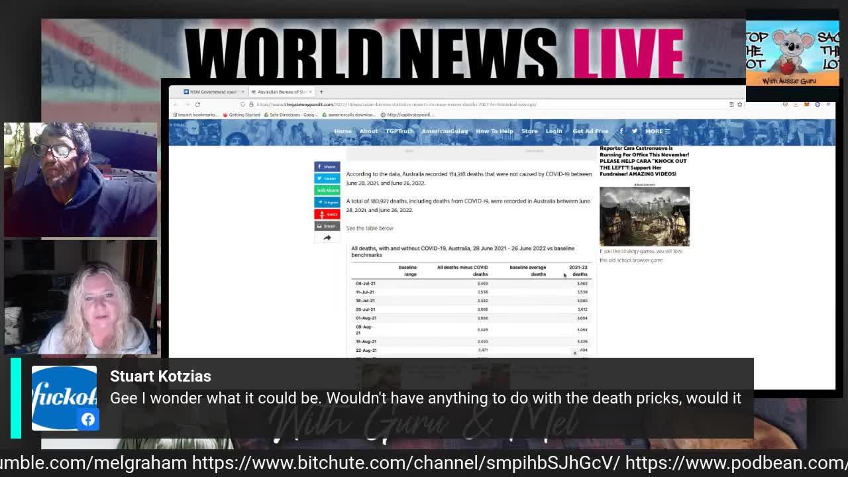Open TGPTruth in the site navigation

pyautogui.click(x=399, y=131)
